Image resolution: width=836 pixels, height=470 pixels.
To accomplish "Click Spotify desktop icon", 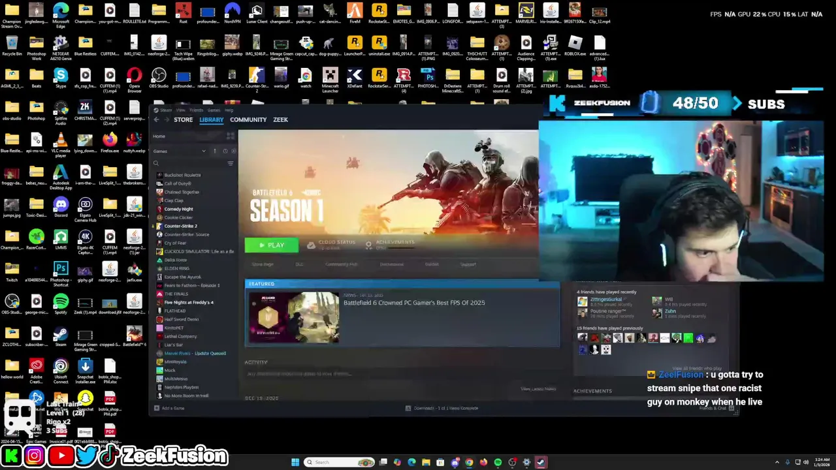I will [x=61, y=304].
